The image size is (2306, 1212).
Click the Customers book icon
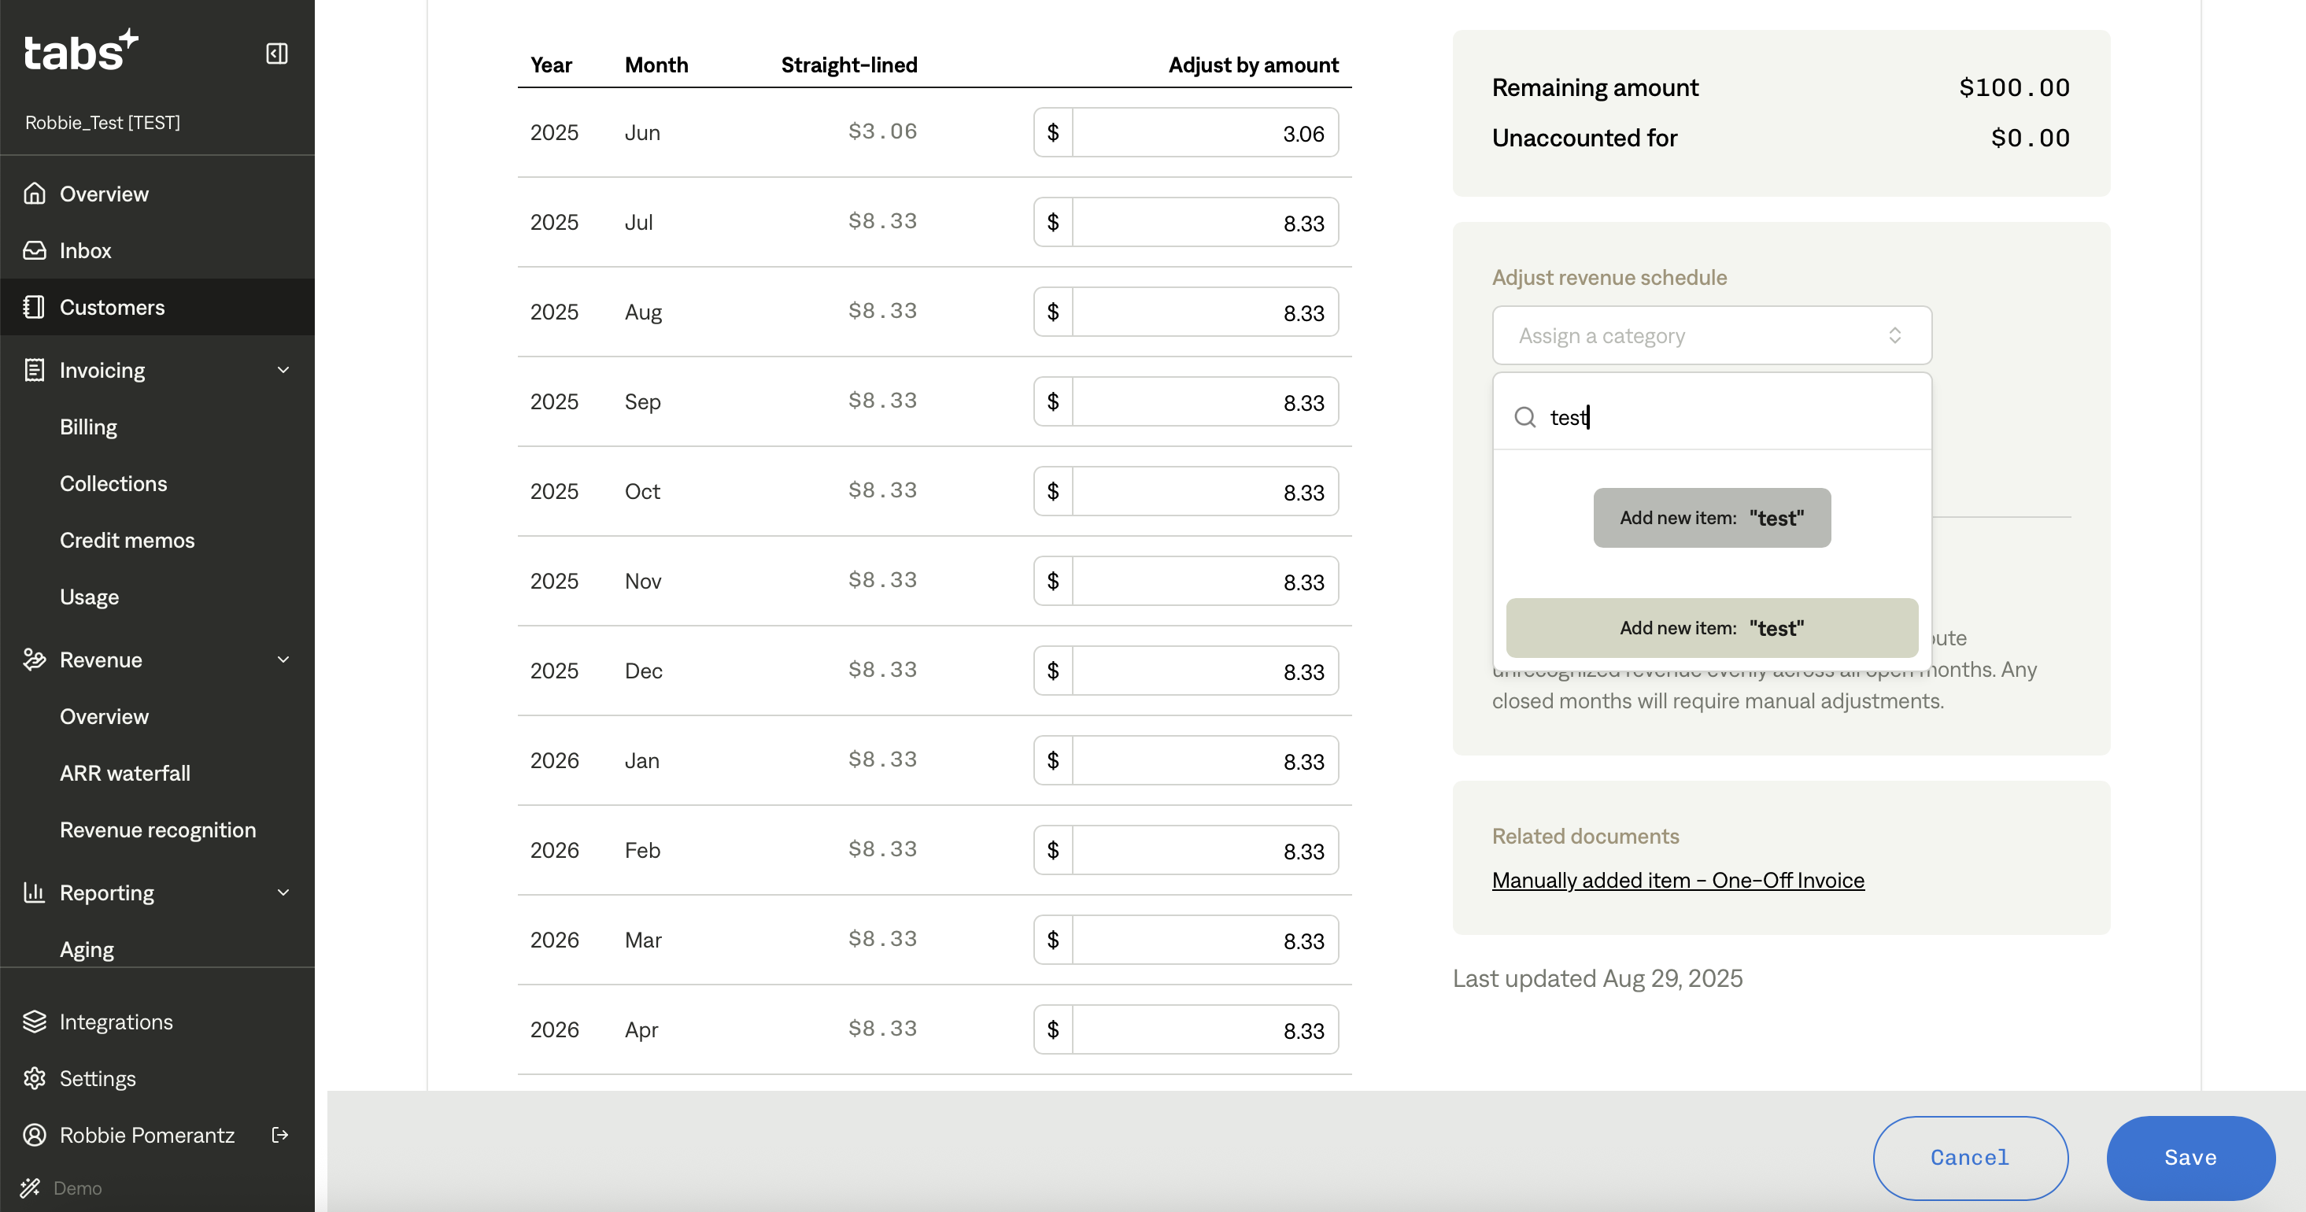pyautogui.click(x=34, y=307)
